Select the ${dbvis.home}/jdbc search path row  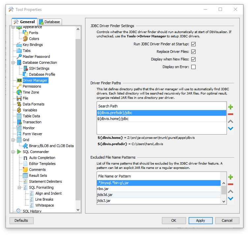[162, 119]
